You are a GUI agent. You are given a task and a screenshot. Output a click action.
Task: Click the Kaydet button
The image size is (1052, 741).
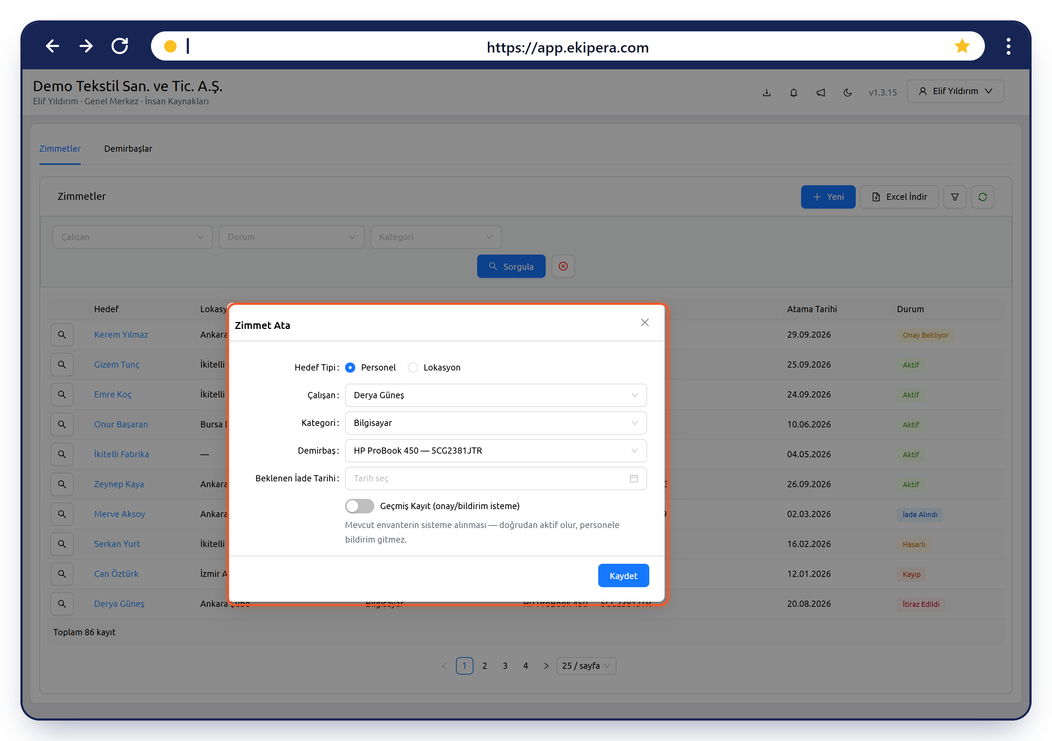coord(623,575)
